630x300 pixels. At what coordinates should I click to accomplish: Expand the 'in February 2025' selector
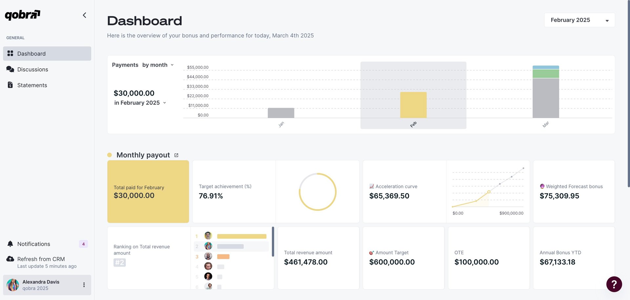coord(140,103)
